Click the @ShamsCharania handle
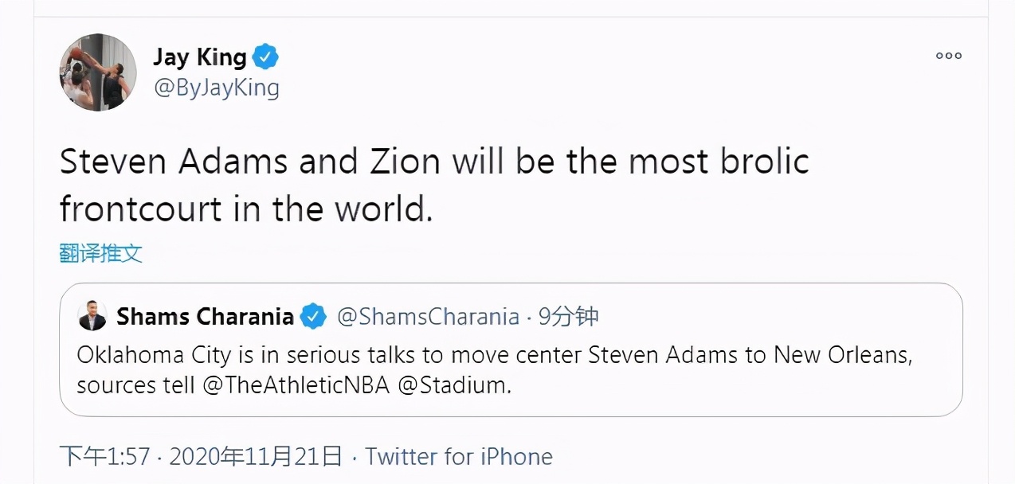The image size is (1015, 484). click(429, 317)
